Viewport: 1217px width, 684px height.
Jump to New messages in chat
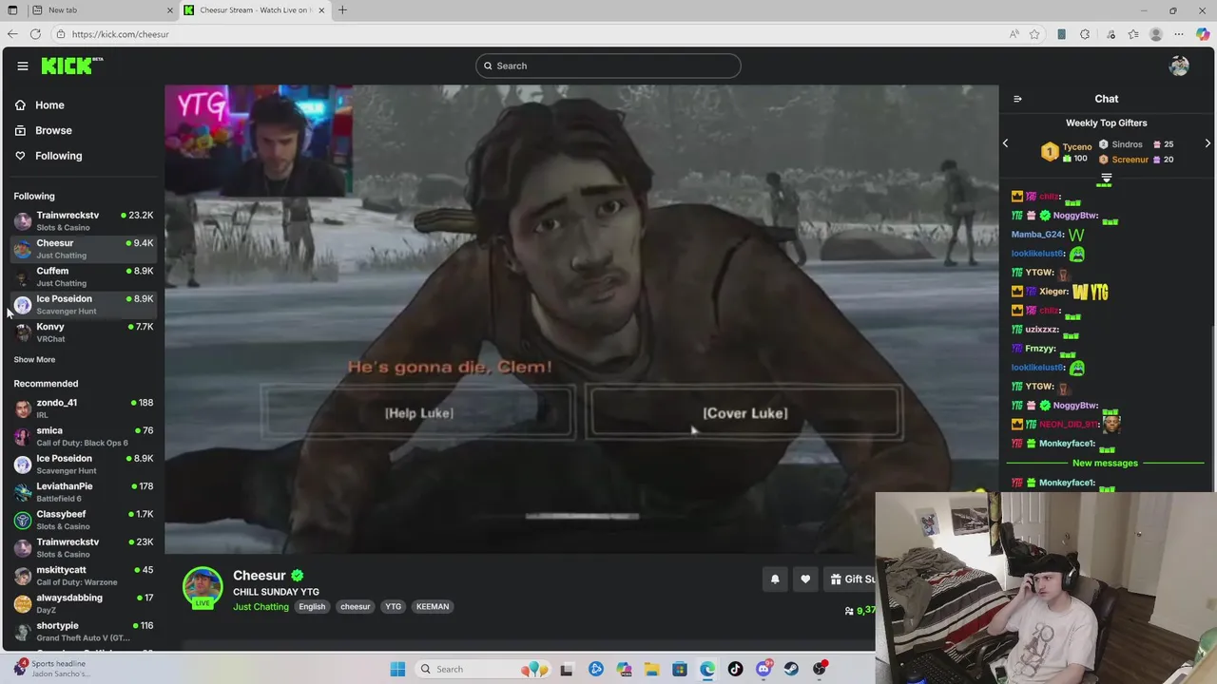(1105, 464)
